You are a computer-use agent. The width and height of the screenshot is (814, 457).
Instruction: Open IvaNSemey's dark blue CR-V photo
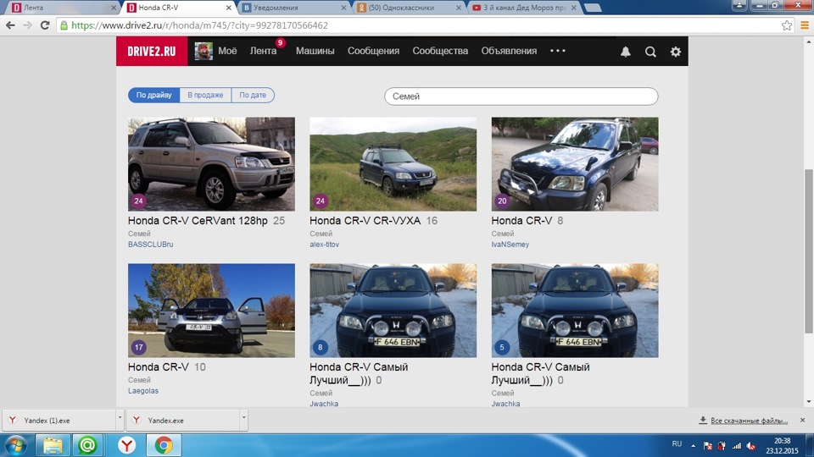click(575, 163)
